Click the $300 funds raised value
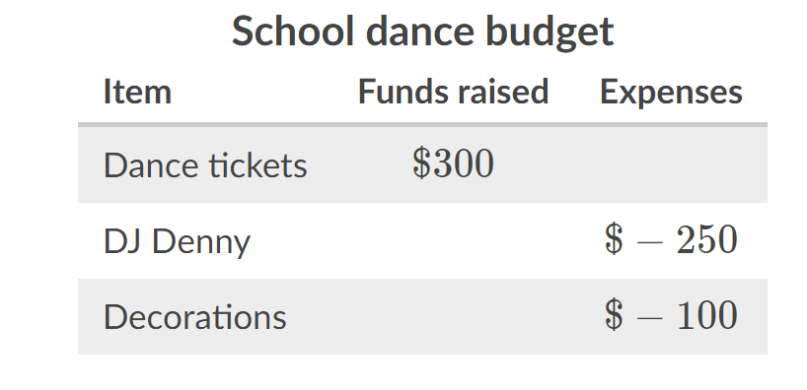This screenshot has width=807, height=390. (x=454, y=163)
